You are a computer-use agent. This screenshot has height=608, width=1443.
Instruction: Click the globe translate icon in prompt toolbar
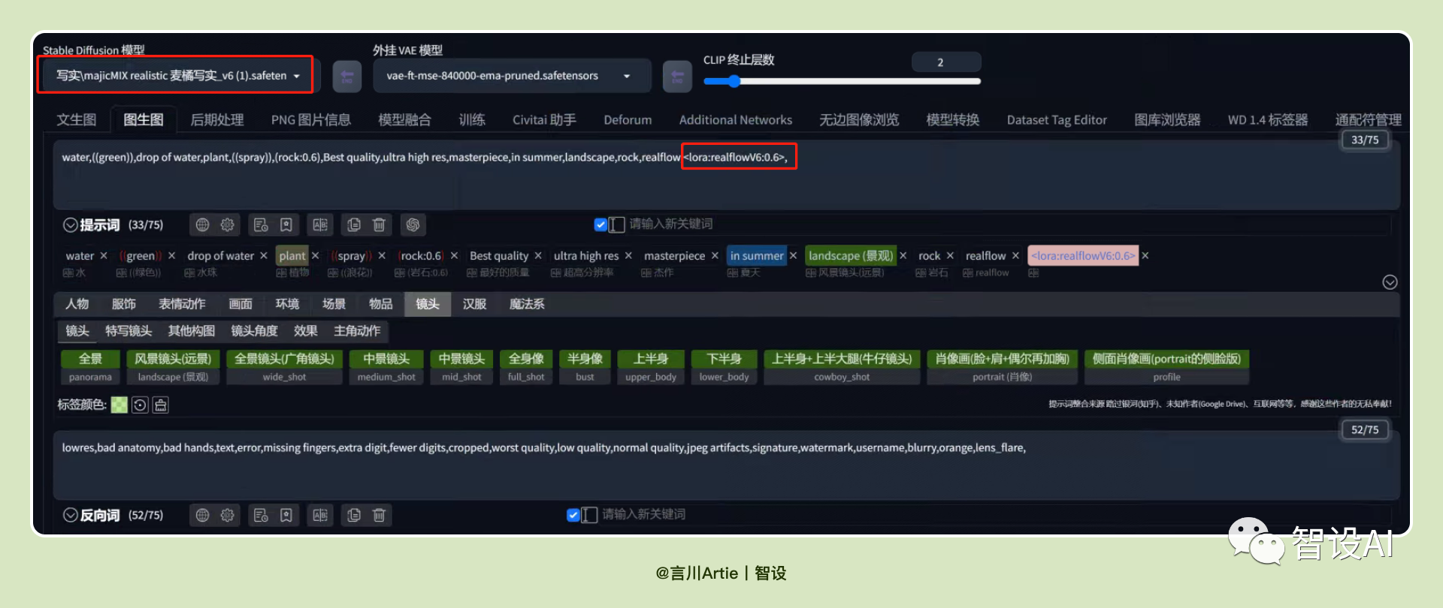tap(202, 224)
